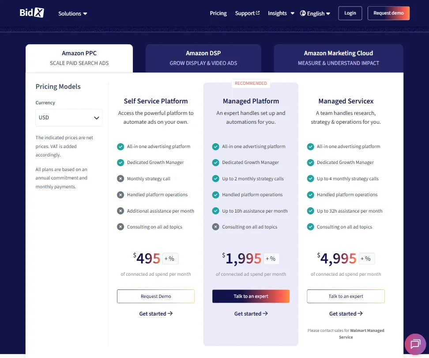Click check icon for Managed Servicex Handled platform operations

point(310,195)
